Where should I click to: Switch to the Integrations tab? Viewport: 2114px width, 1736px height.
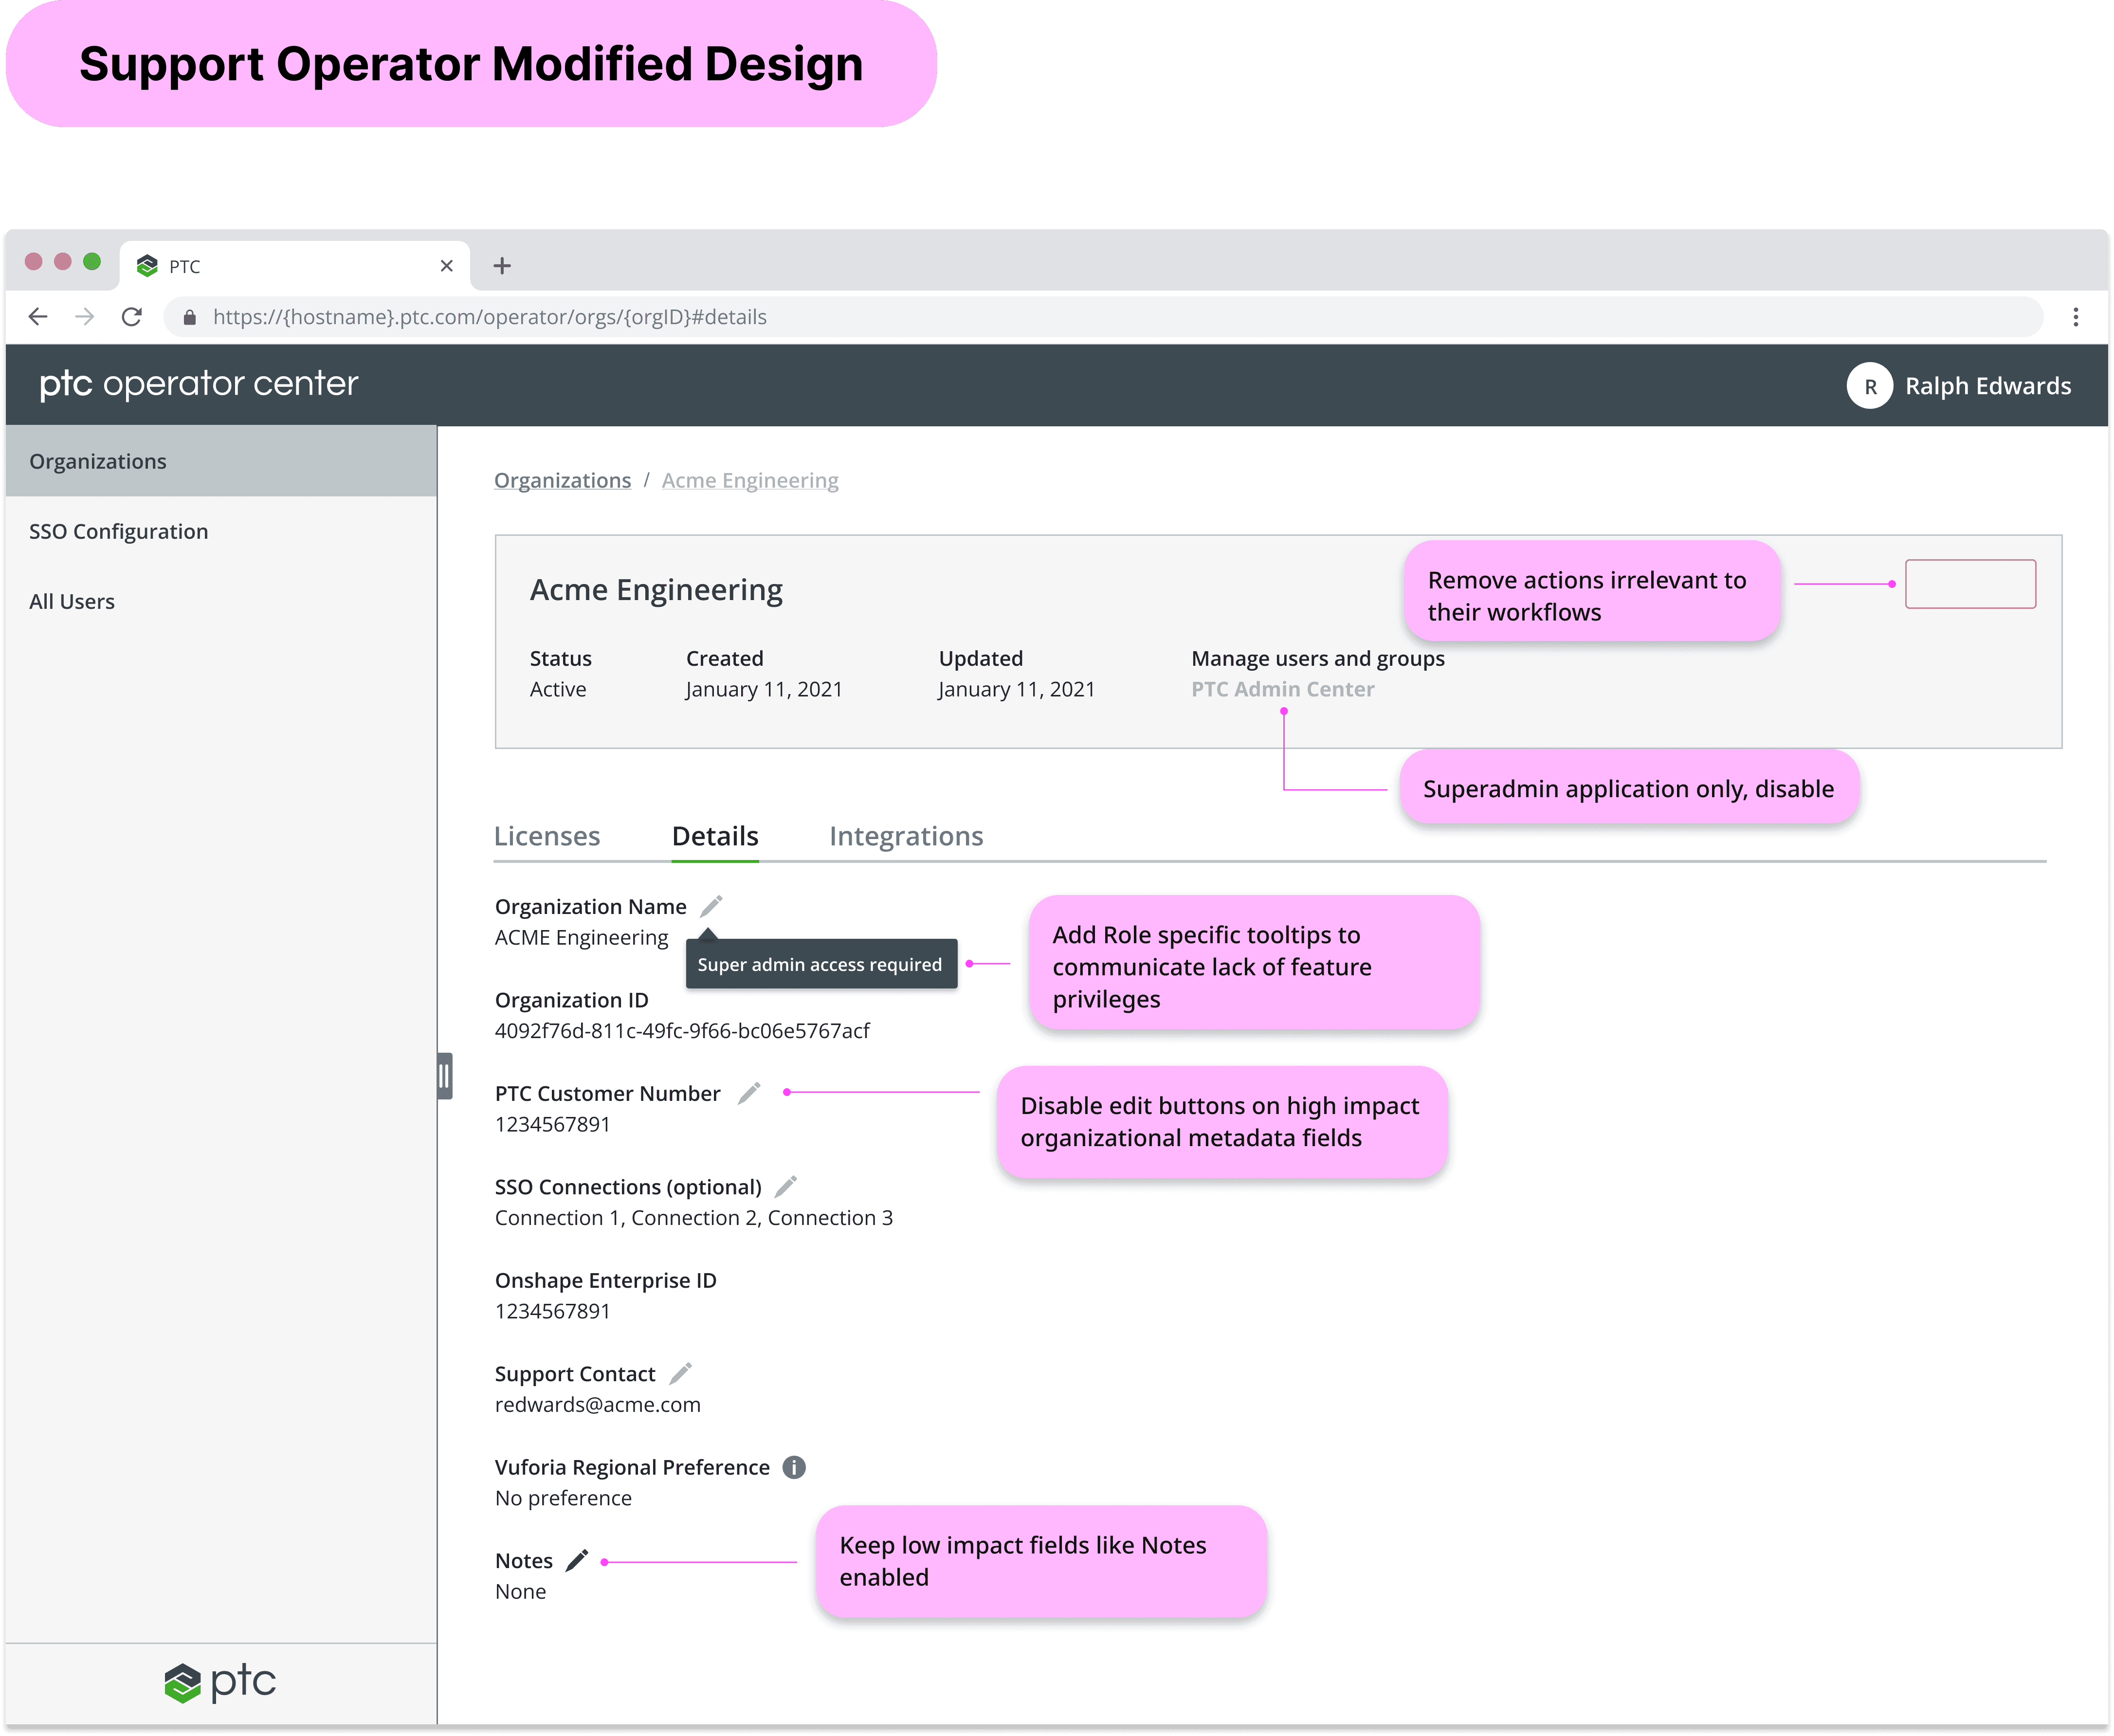[906, 836]
